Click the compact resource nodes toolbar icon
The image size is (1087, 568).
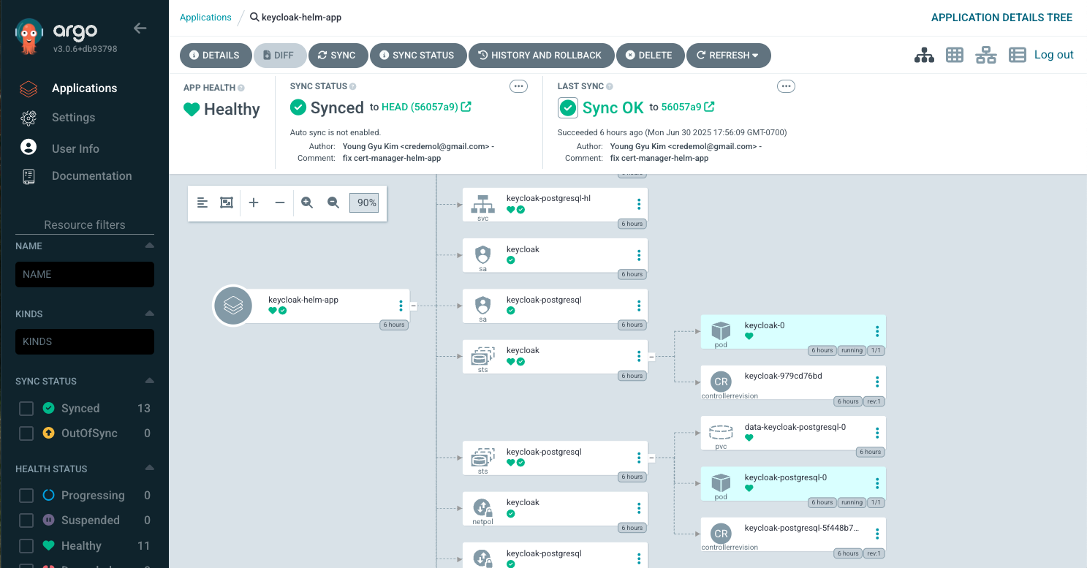pos(202,202)
